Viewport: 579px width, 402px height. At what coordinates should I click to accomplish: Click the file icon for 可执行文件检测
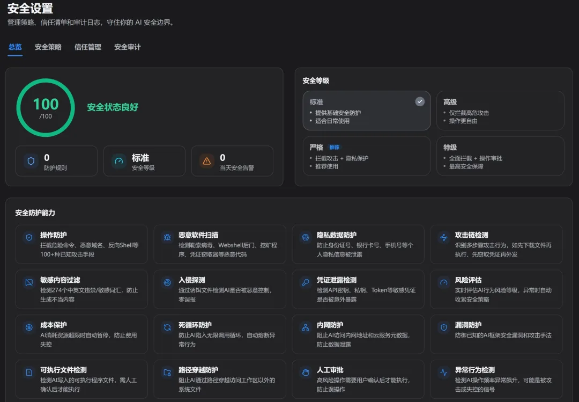[29, 372]
